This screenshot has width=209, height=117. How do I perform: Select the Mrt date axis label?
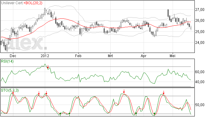(x=110, y=56)
